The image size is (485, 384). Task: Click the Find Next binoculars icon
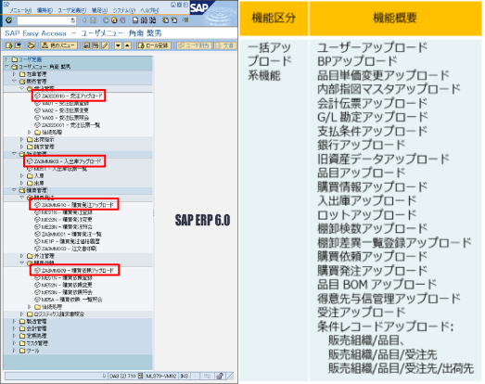pyautogui.click(x=152, y=20)
